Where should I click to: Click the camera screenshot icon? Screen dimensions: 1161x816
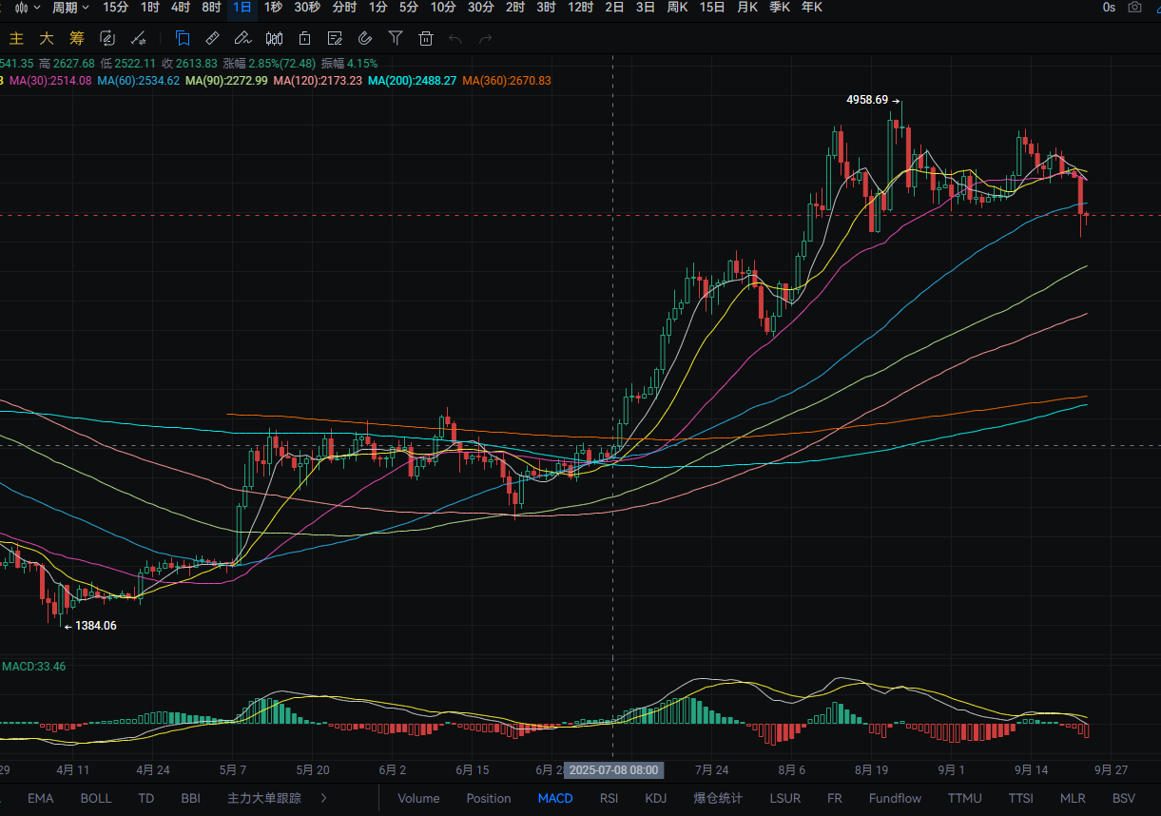[1134, 8]
